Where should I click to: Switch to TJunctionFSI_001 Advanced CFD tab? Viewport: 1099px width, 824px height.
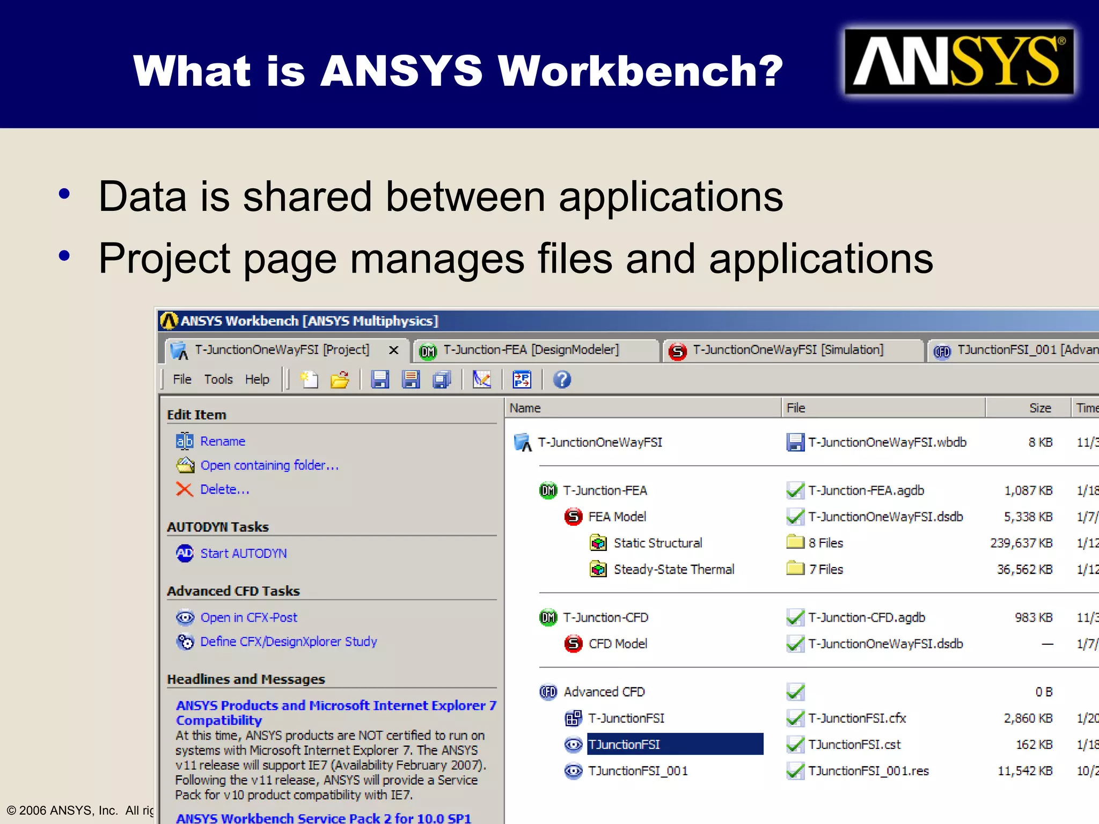coord(1014,350)
